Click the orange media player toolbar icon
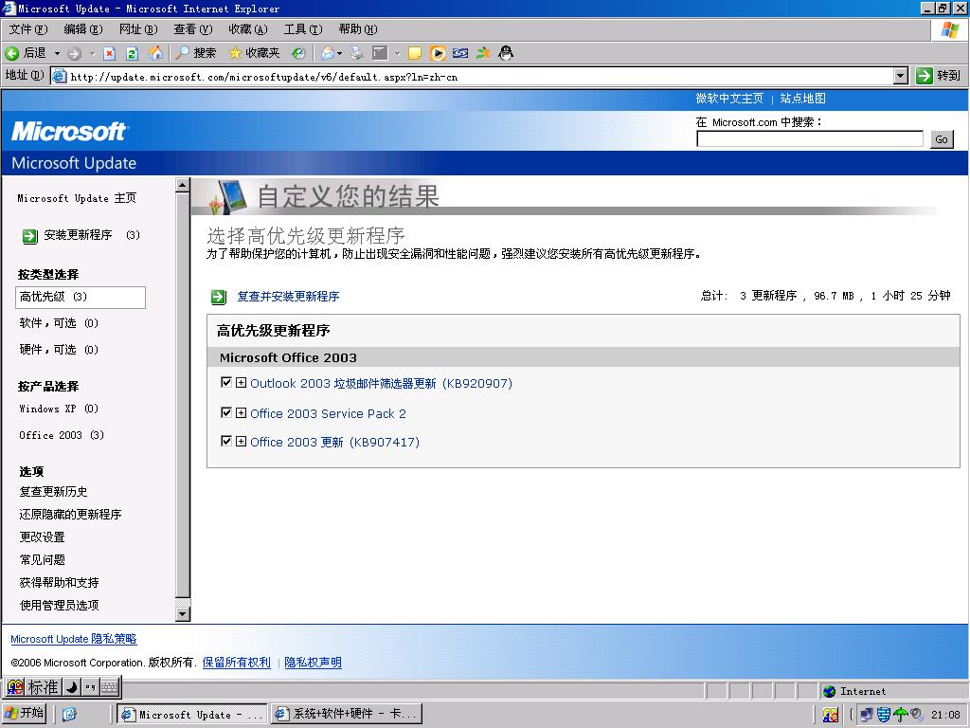 (x=438, y=53)
